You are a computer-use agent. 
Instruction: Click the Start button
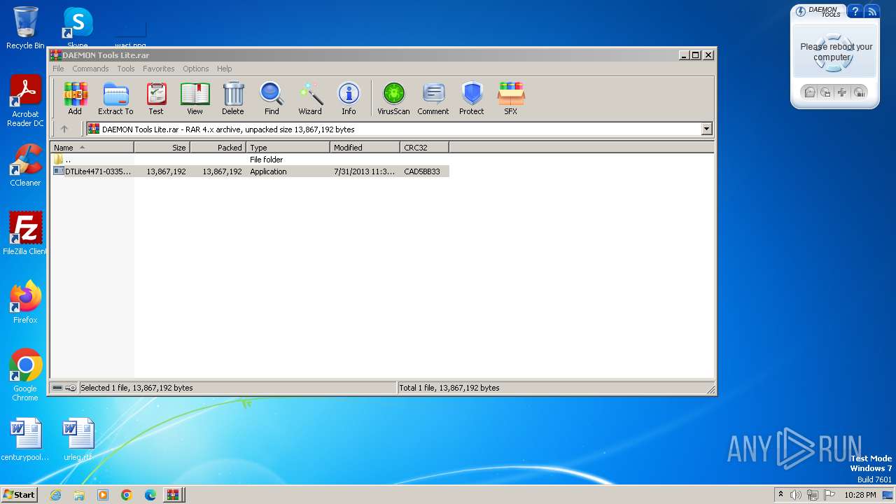pos(20,495)
